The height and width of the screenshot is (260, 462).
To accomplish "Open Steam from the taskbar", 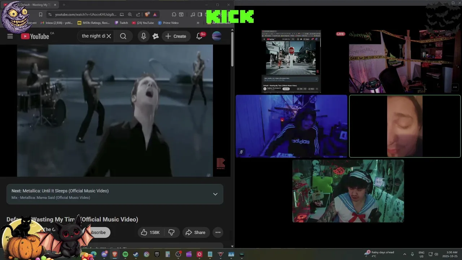I will pyautogui.click(x=136, y=254).
